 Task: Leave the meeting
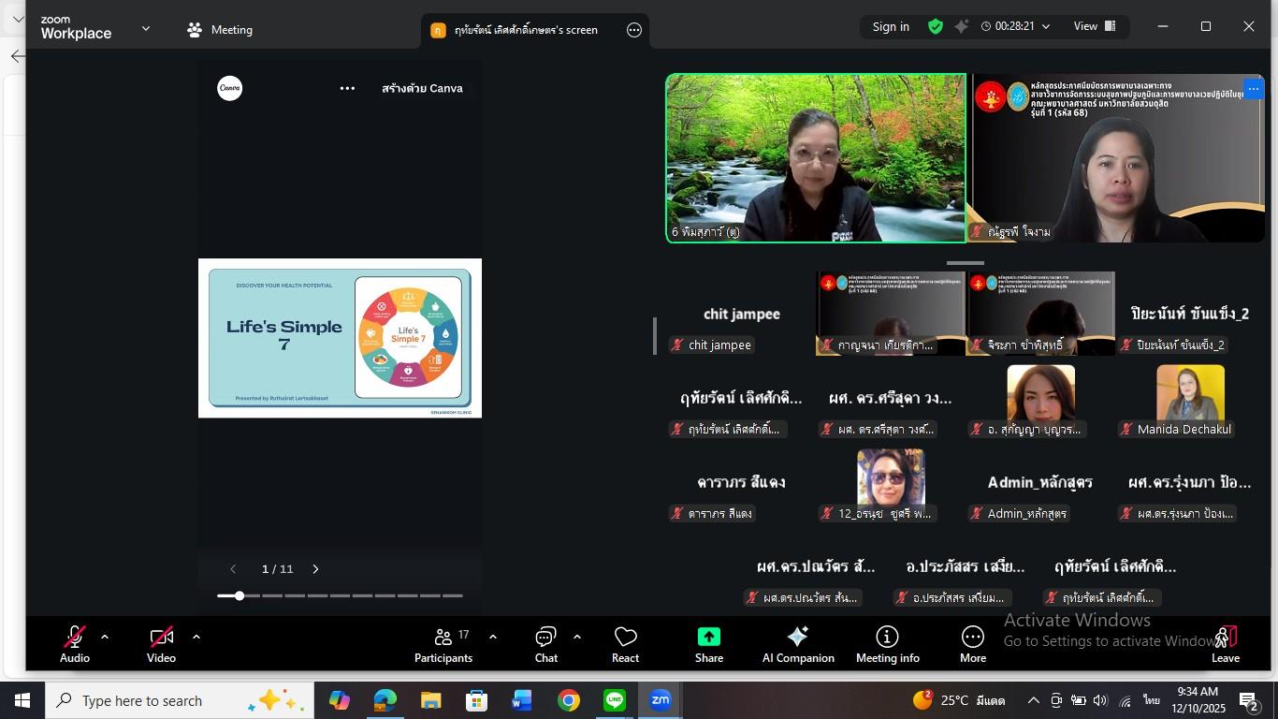[x=1226, y=644]
